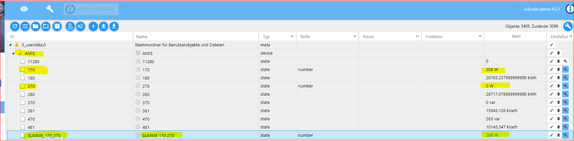Click the HOST IOBROKER button

click(x=91, y=9)
